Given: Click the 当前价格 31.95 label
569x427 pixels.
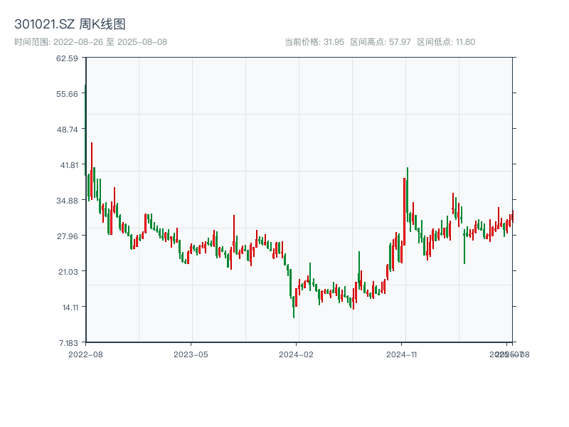Looking at the screenshot, I should tap(314, 42).
